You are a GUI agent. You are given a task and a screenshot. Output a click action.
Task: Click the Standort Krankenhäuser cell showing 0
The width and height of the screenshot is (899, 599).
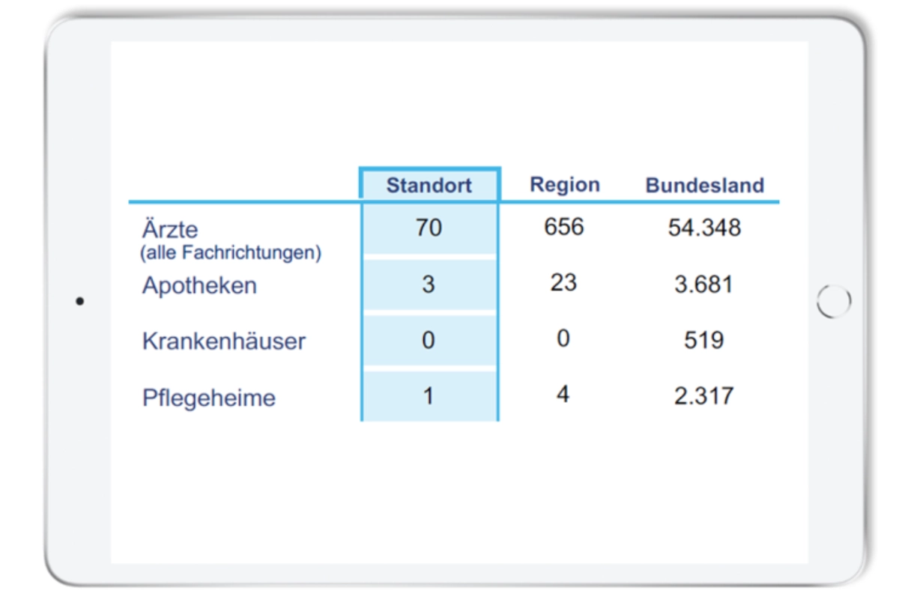pyautogui.click(x=429, y=341)
